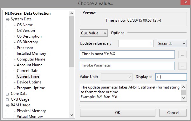
Task: Click description box scroll up arrow
Action: point(184,87)
